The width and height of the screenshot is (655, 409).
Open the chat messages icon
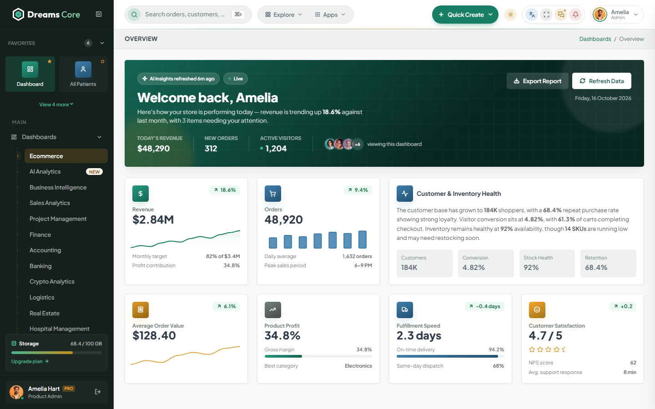click(x=561, y=15)
